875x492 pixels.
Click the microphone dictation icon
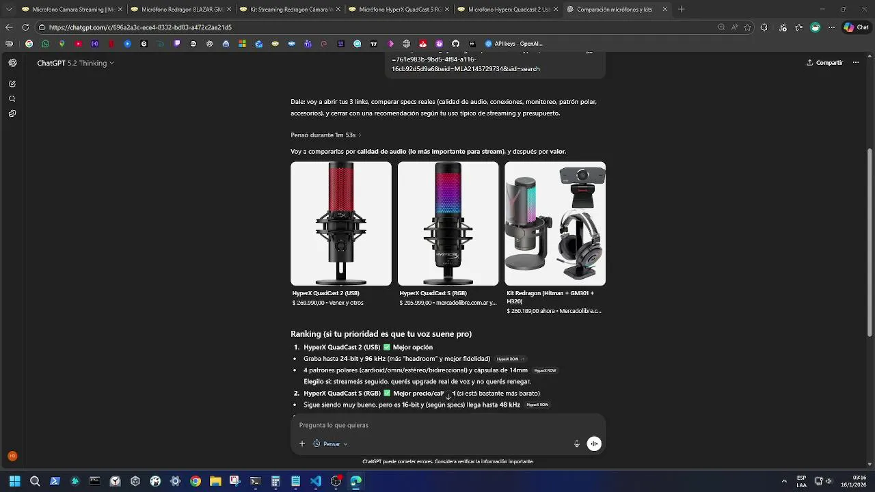577,443
